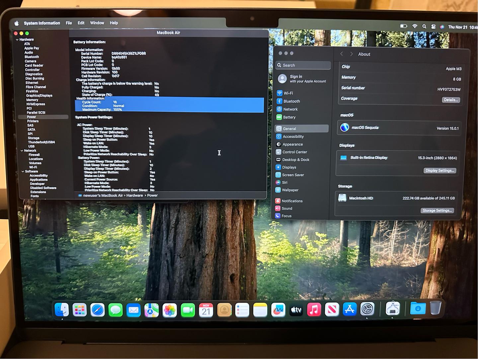
Task: Click Cycle Count row in battery info
Action: pyautogui.click(x=169, y=102)
